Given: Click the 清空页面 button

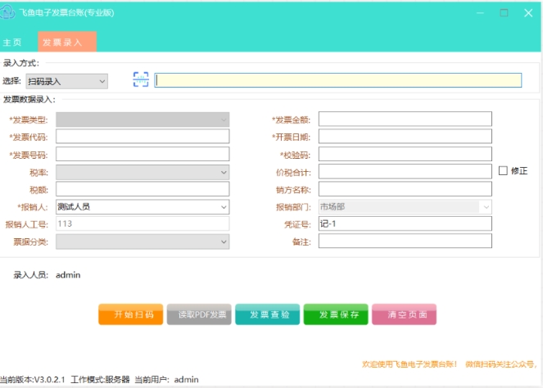Looking at the screenshot, I should click(404, 314).
